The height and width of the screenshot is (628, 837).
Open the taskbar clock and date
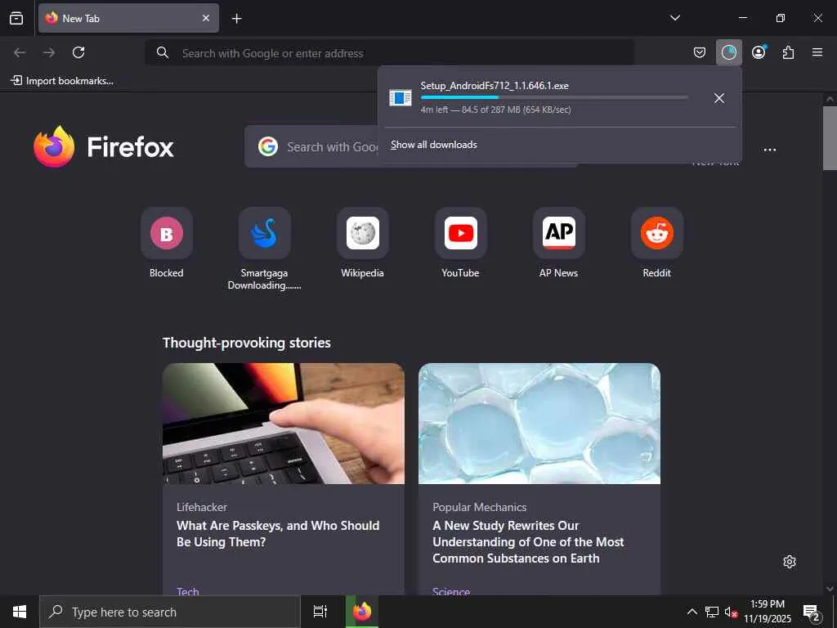point(768,612)
